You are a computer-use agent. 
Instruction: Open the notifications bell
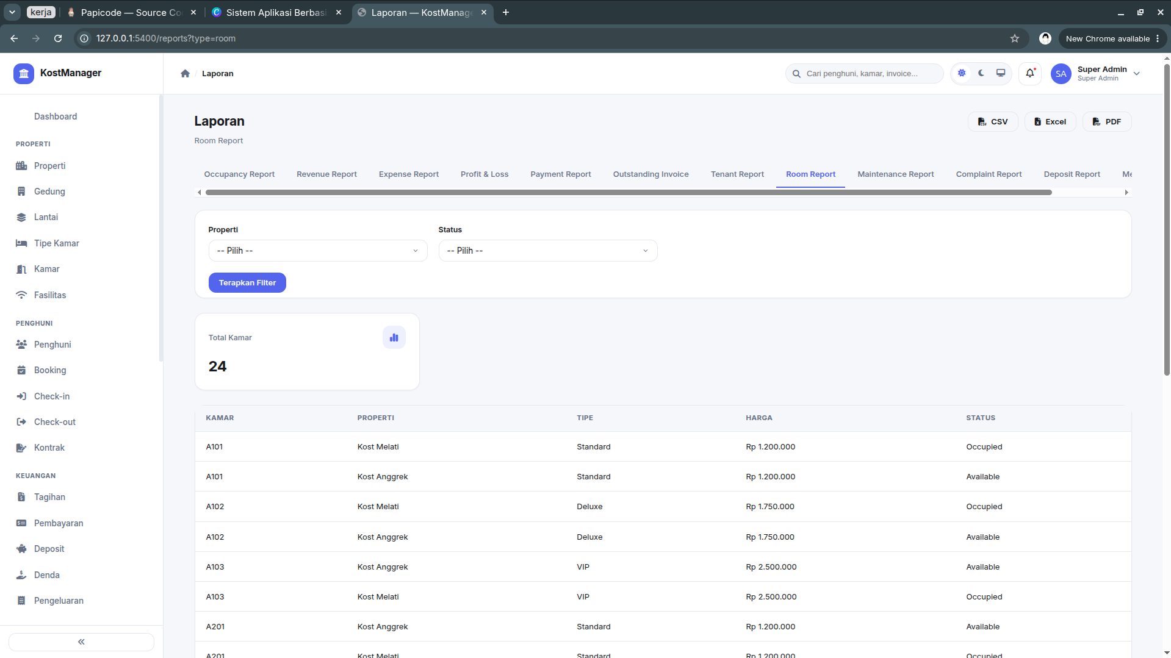tap(1030, 73)
